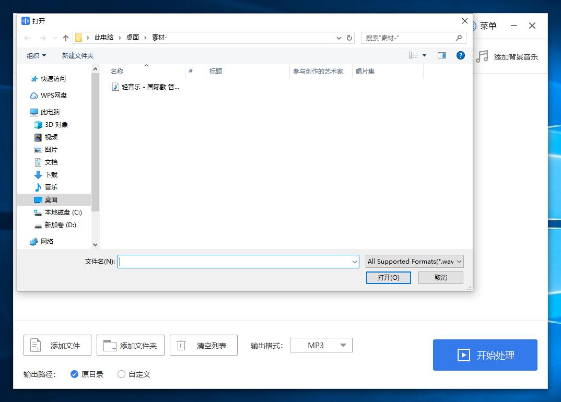Click the refresh icon beside the address bar
Image resolution: width=561 pixels, height=402 pixels.
coord(349,37)
